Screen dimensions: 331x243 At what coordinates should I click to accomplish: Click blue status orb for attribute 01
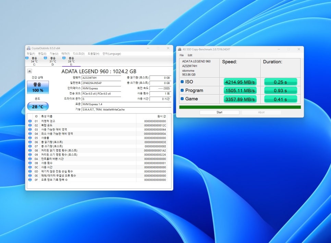[x=30, y=121]
